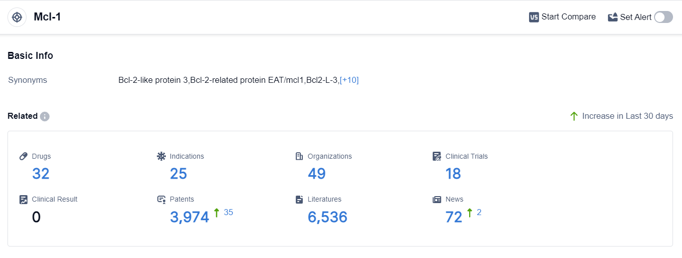682x258 pixels.
Task: Click the Mcl-1 target icon
Action: tap(17, 17)
